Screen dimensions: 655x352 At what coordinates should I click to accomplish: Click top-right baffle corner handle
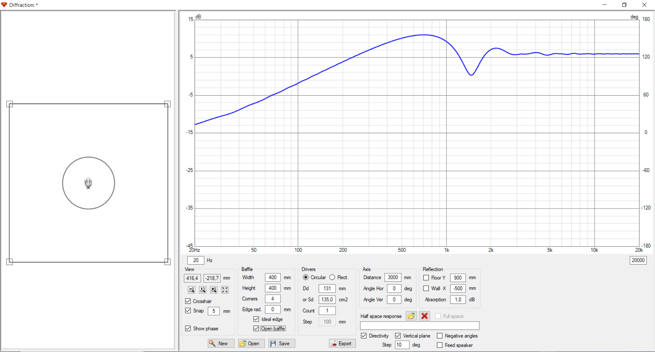167,104
